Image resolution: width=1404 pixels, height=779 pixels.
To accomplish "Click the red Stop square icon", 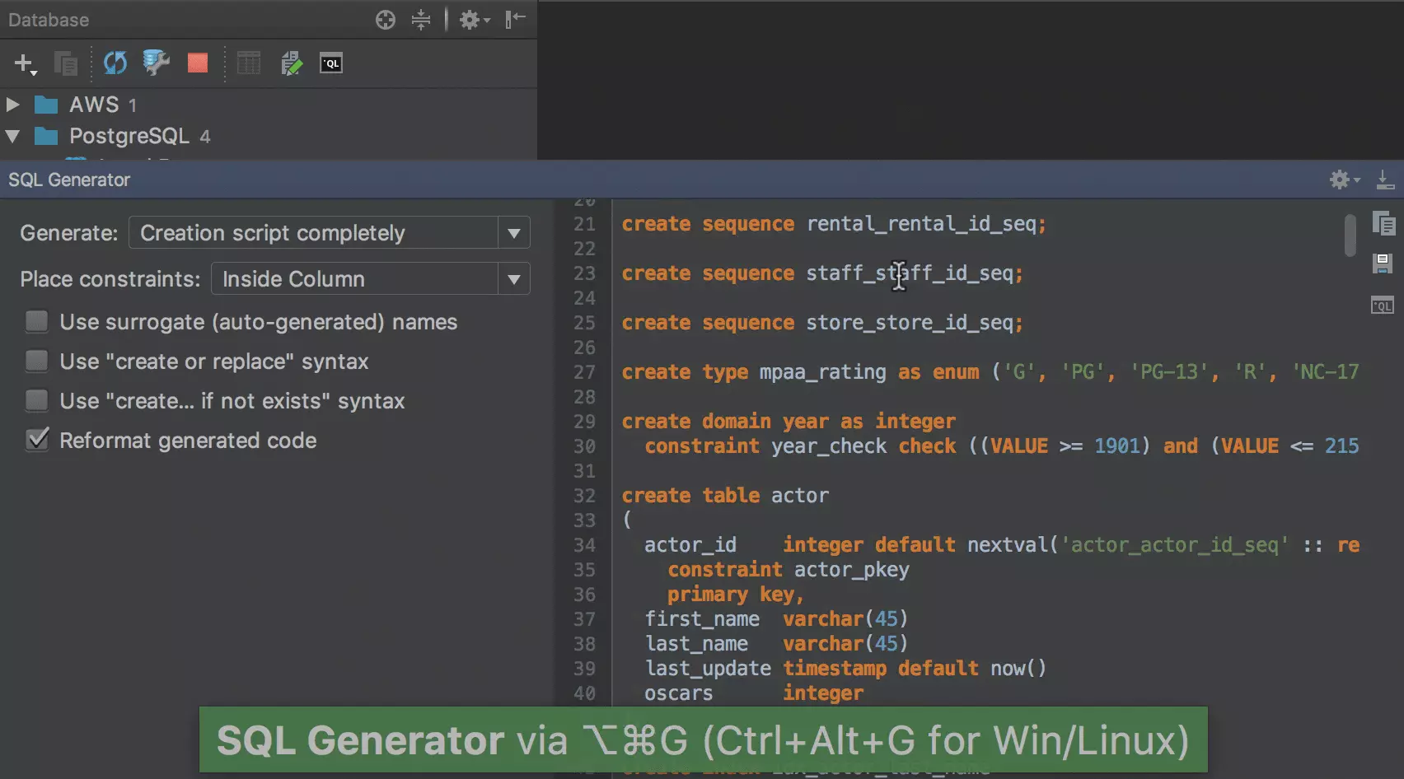I will tap(198, 63).
